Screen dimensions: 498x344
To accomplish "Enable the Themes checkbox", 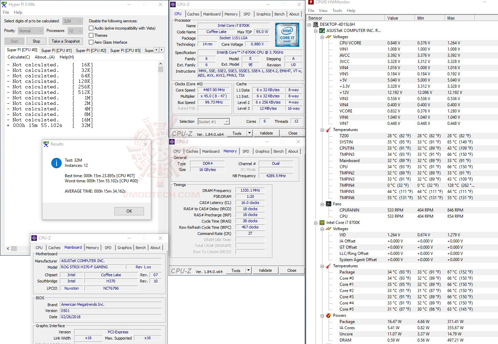I will click(91, 35).
